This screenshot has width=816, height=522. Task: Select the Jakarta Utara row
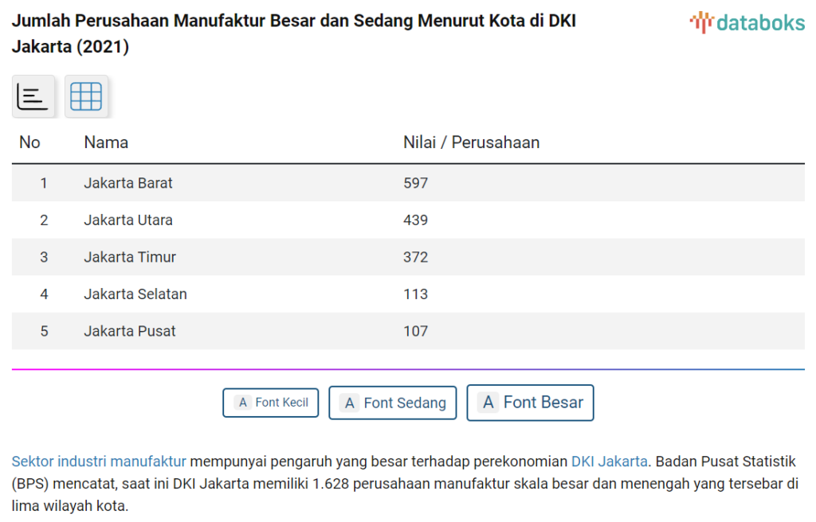pos(408,220)
